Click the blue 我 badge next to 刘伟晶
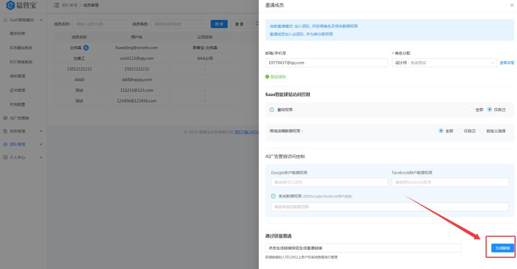This screenshot has width=517, height=269. coord(86,48)
